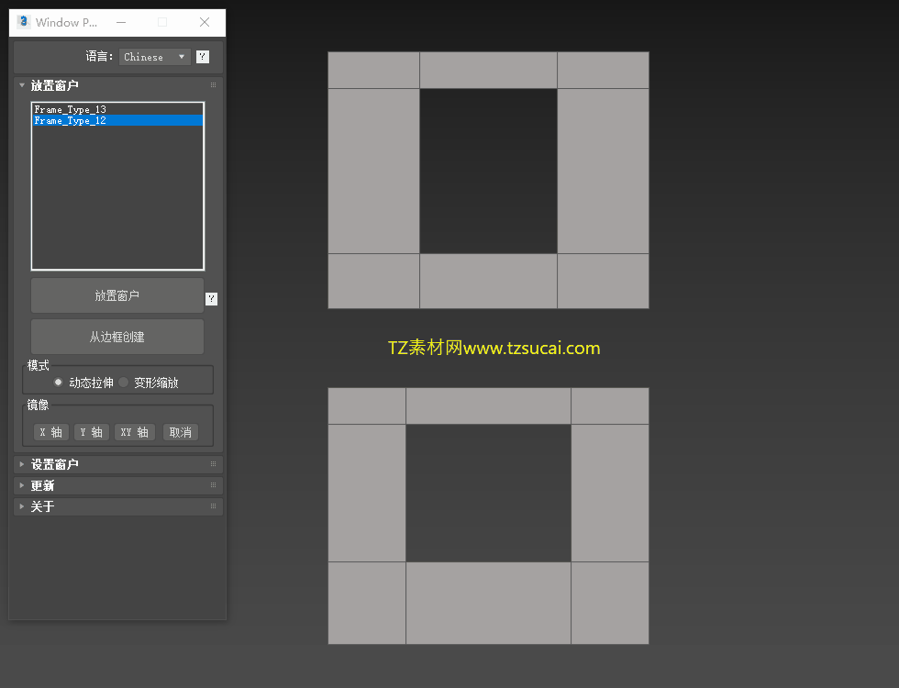This screenshot has width=899, height=688.
Task: Select the 变形缩放 mode radio button
Action: click(123, 383)
